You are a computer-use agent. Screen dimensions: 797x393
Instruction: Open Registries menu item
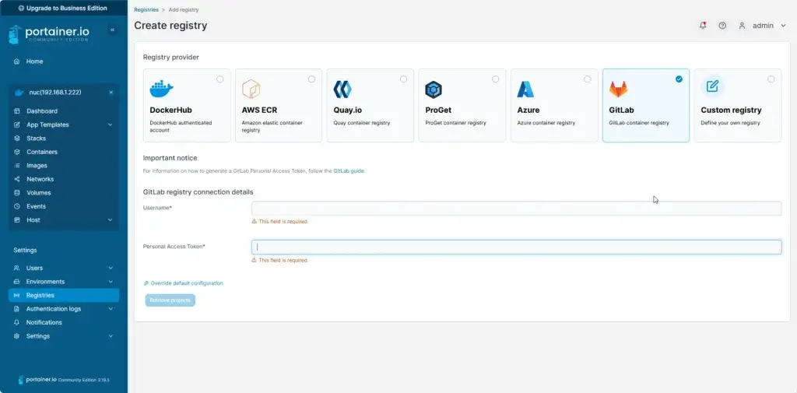[64, 296]
